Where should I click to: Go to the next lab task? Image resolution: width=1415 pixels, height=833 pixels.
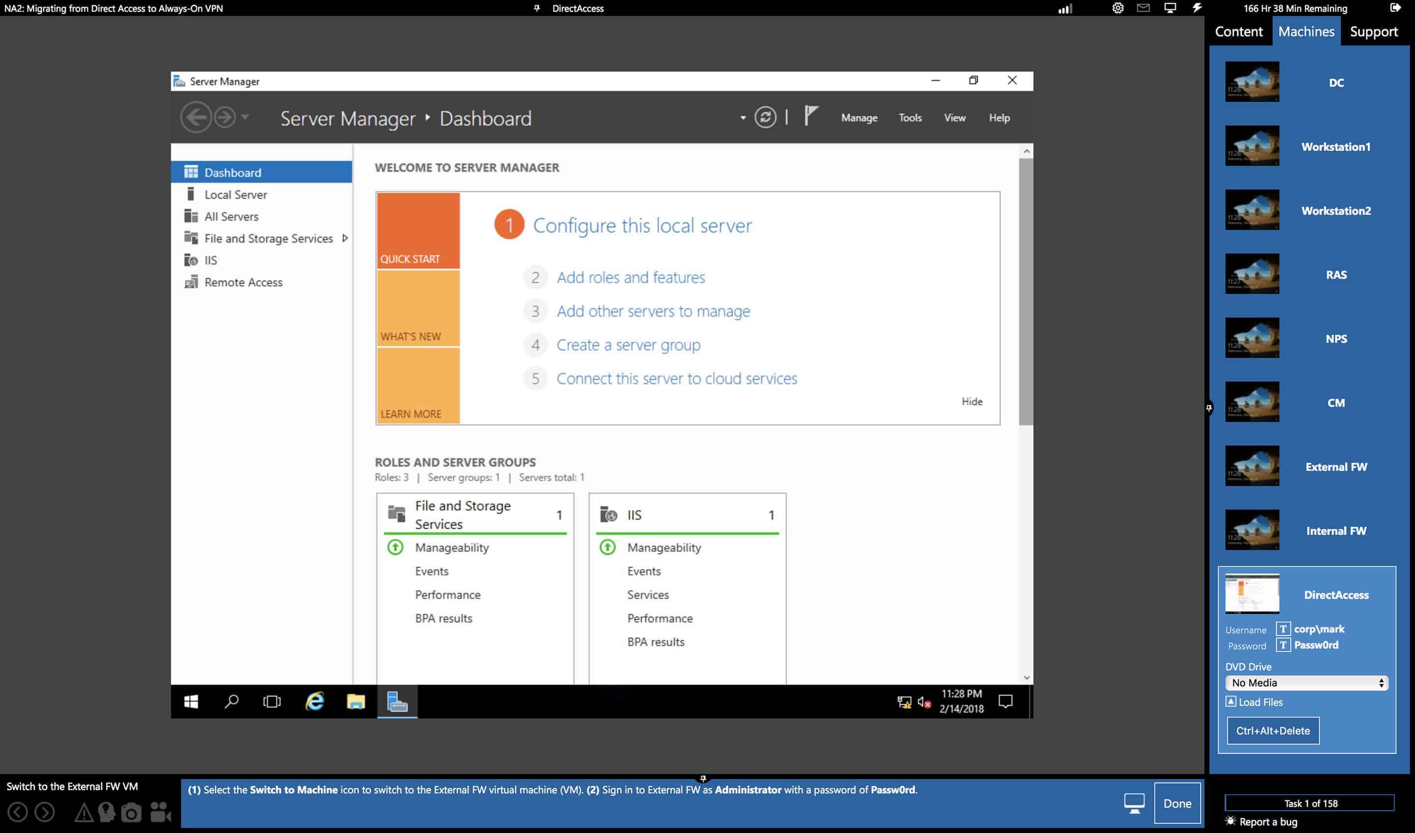[x=44, y=812]
